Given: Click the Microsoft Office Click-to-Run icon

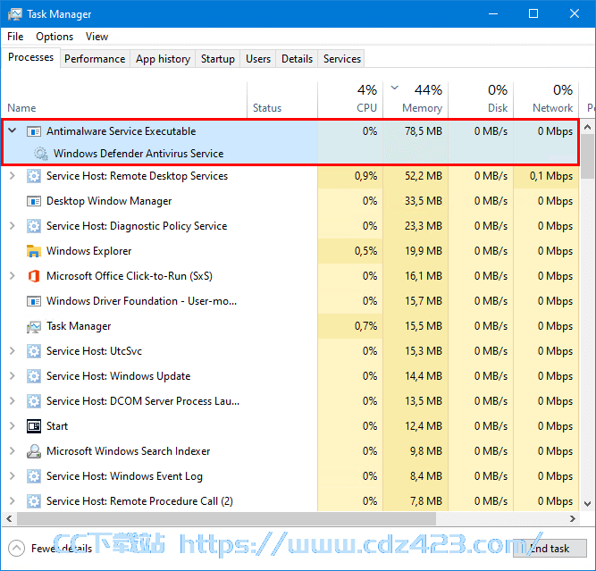Looking at the screenshot, I should click(x=34, y=276).
